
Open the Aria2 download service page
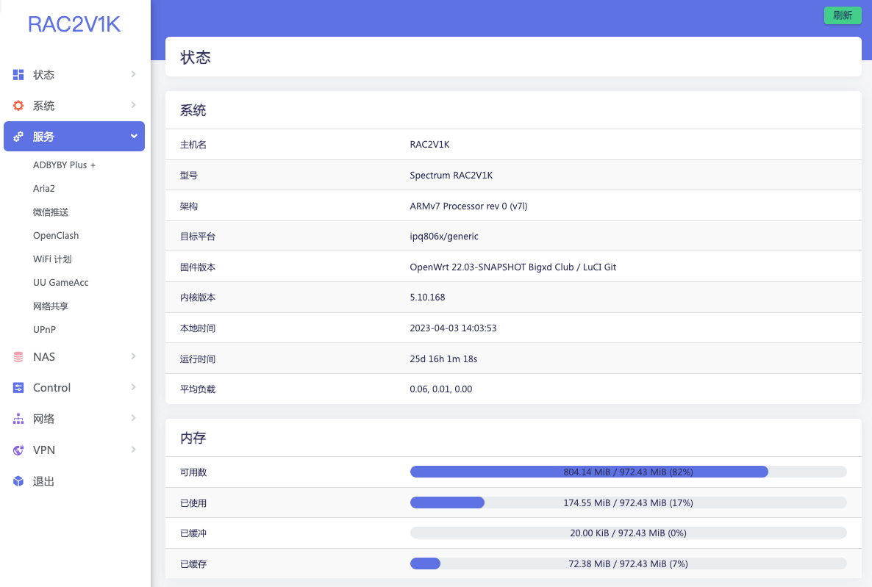tap(43, 188)
